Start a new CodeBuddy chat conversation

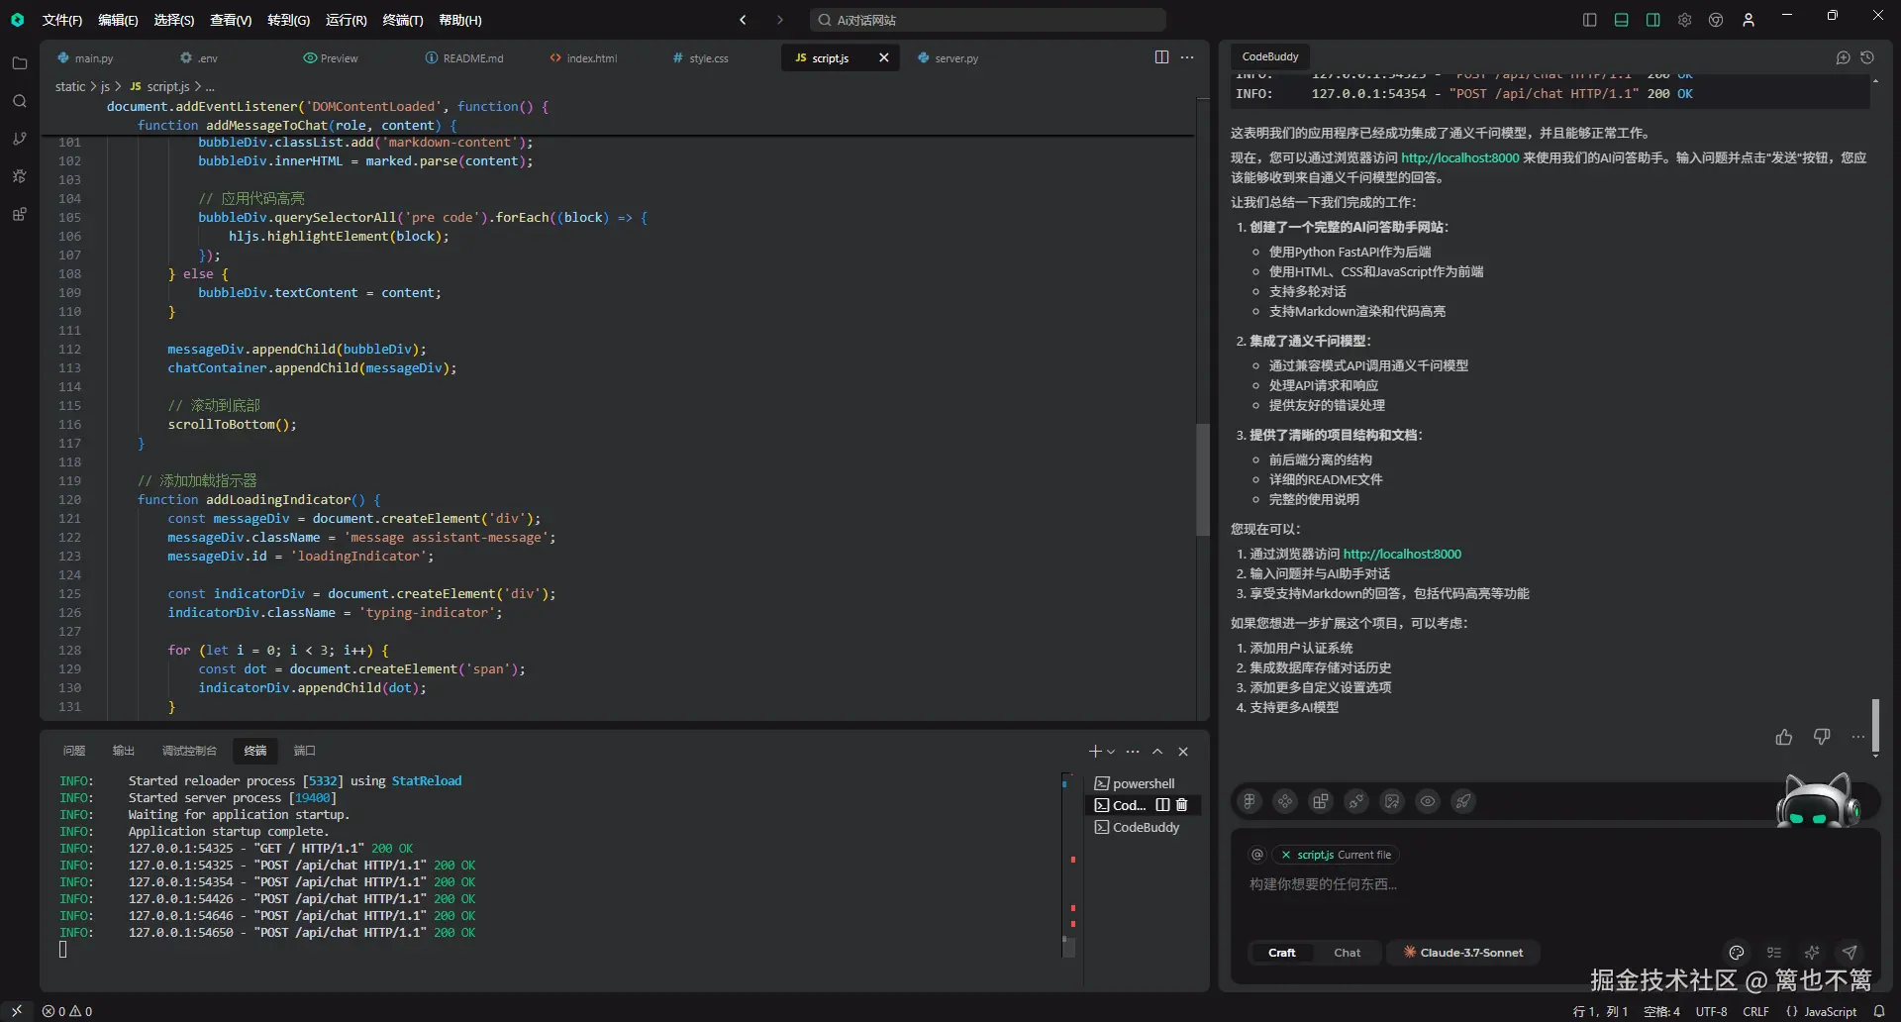(1843, 57)
